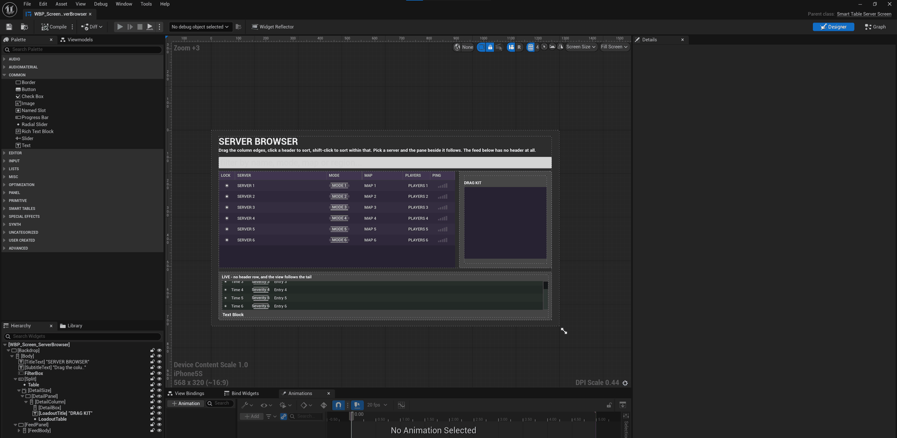Toggle localization preview globe icon

pos(457,47)
